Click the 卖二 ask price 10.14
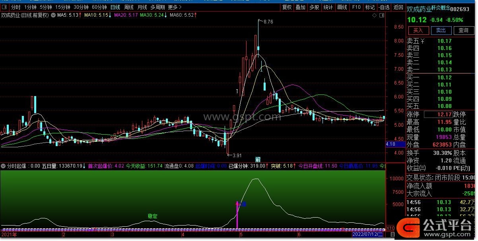The width and height of the screenshot is (478, 241). pyautogui.click(x=444, y=62)
